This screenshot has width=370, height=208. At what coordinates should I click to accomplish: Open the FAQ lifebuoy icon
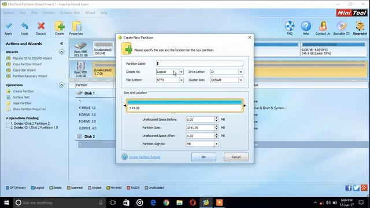coord(290,26)
